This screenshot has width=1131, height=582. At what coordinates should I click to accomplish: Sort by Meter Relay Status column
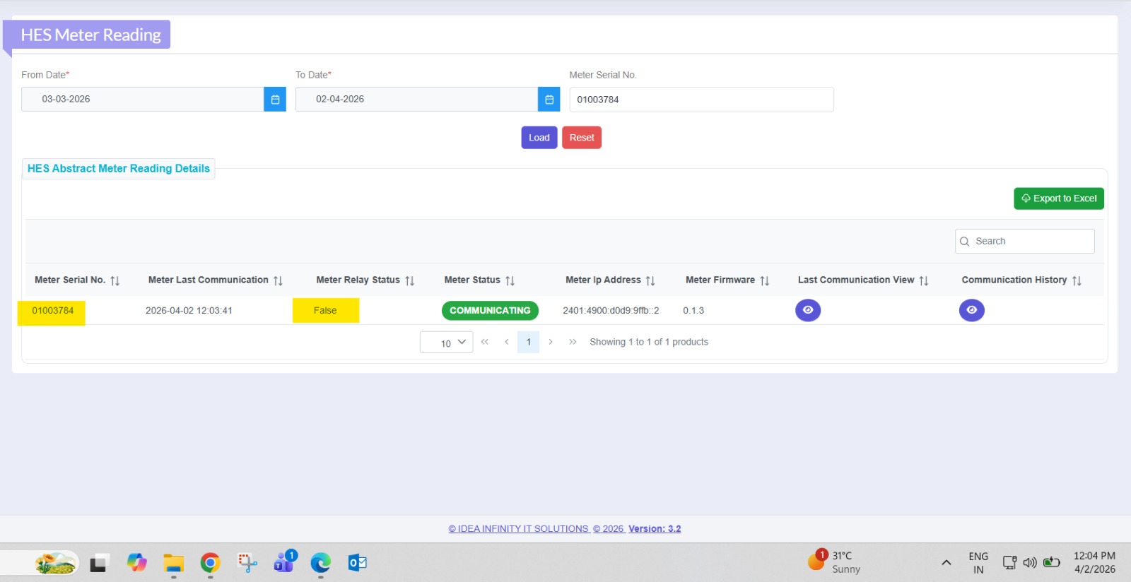point(410,280)
